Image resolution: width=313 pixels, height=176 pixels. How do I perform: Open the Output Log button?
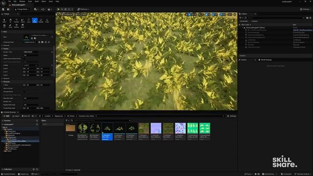coord(23,174)
